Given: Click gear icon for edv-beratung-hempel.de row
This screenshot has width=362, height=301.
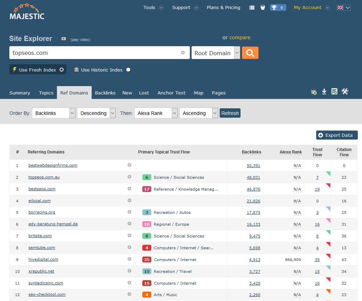Looking at the screenshot, I should [x=129, y=224].
